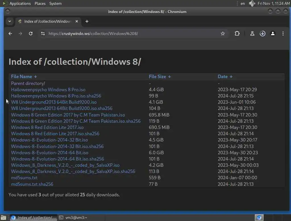Viewport: 291px width, 221px height.
Task: Reload the current page
Action: pos(31,34)
